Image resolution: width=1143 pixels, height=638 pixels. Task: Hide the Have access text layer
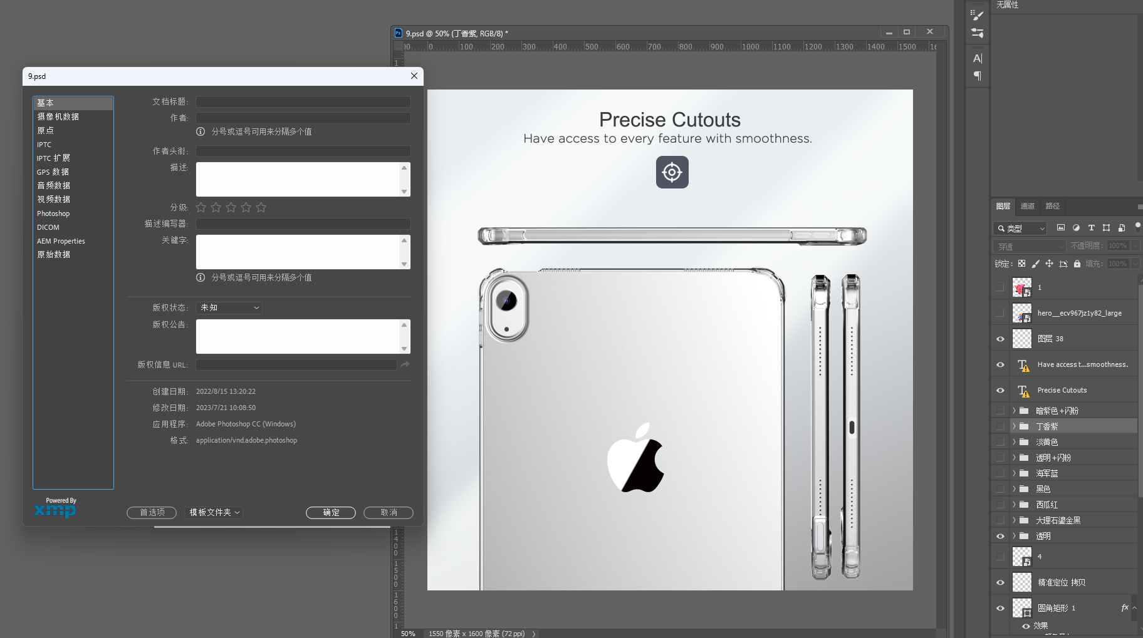click(1000, 364)
